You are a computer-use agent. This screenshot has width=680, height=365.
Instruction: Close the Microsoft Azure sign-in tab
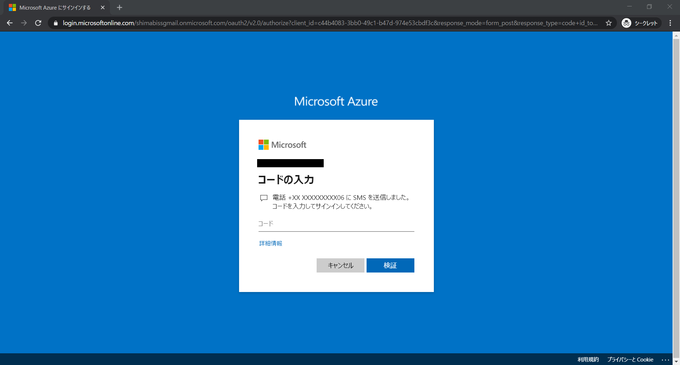pyautogui.click(x=103, y=7)
